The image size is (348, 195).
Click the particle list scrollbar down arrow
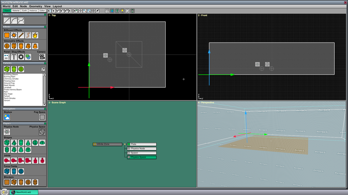44,105
